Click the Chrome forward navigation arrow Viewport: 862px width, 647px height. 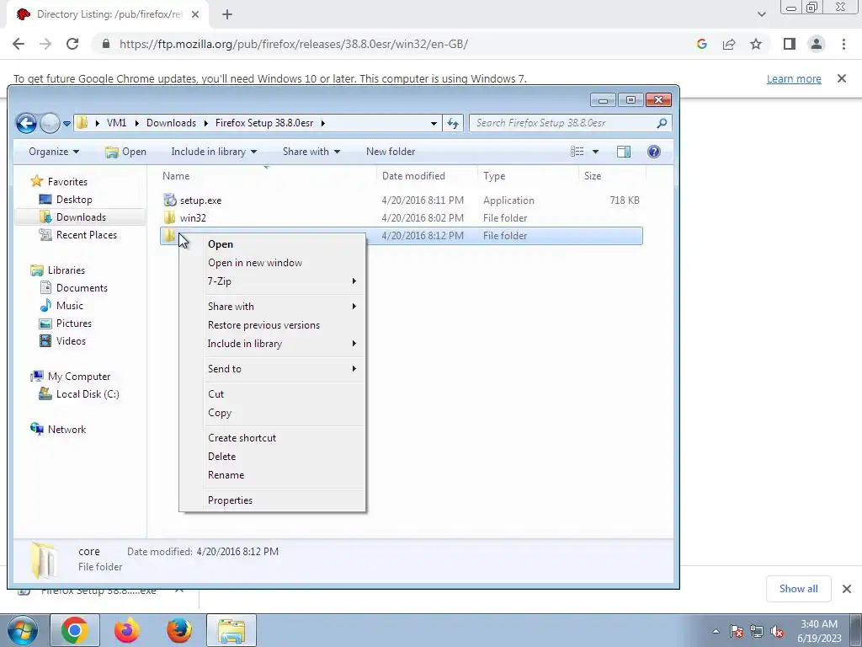coord(45,44)
